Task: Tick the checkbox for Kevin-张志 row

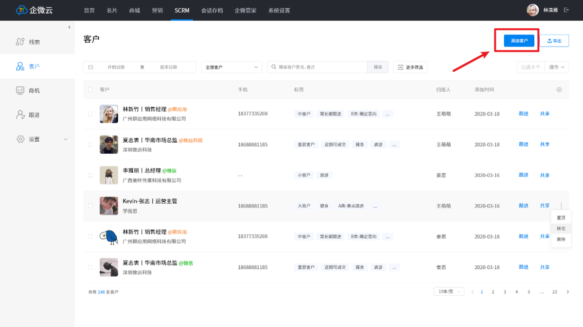Action: pos(90,206)
